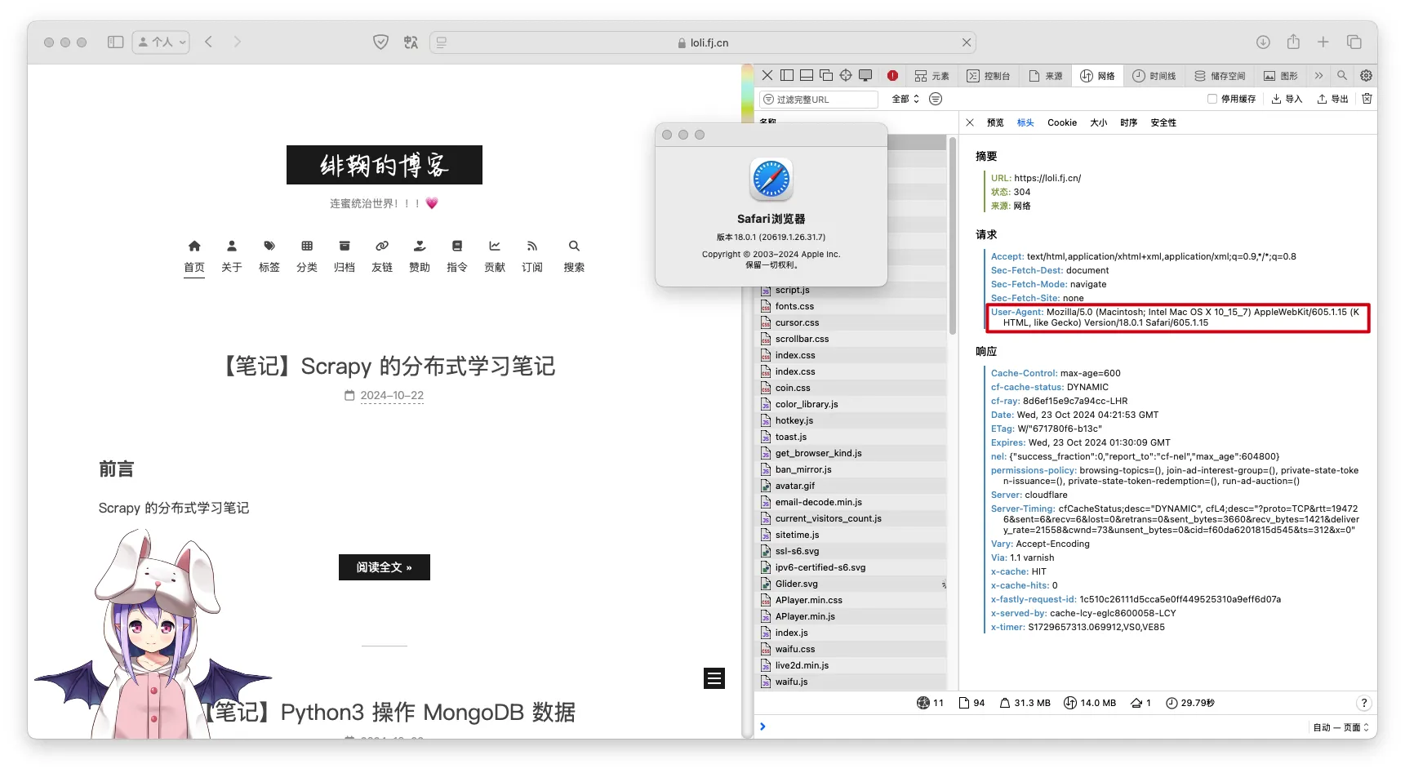Click the privacy shield icon

pyautogui.click(x=380, y=42)
